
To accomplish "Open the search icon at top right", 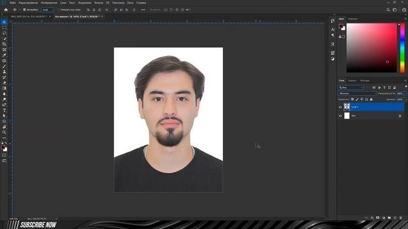I will 388,10.
